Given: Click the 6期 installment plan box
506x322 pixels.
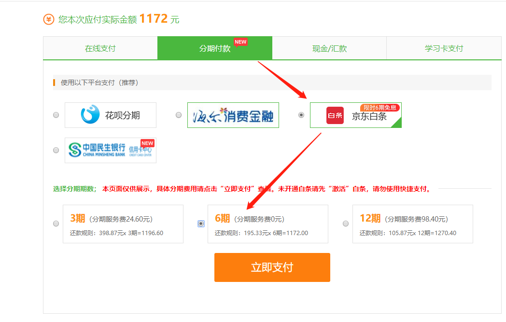Looking at the screenshot, I should pos(267,224).
